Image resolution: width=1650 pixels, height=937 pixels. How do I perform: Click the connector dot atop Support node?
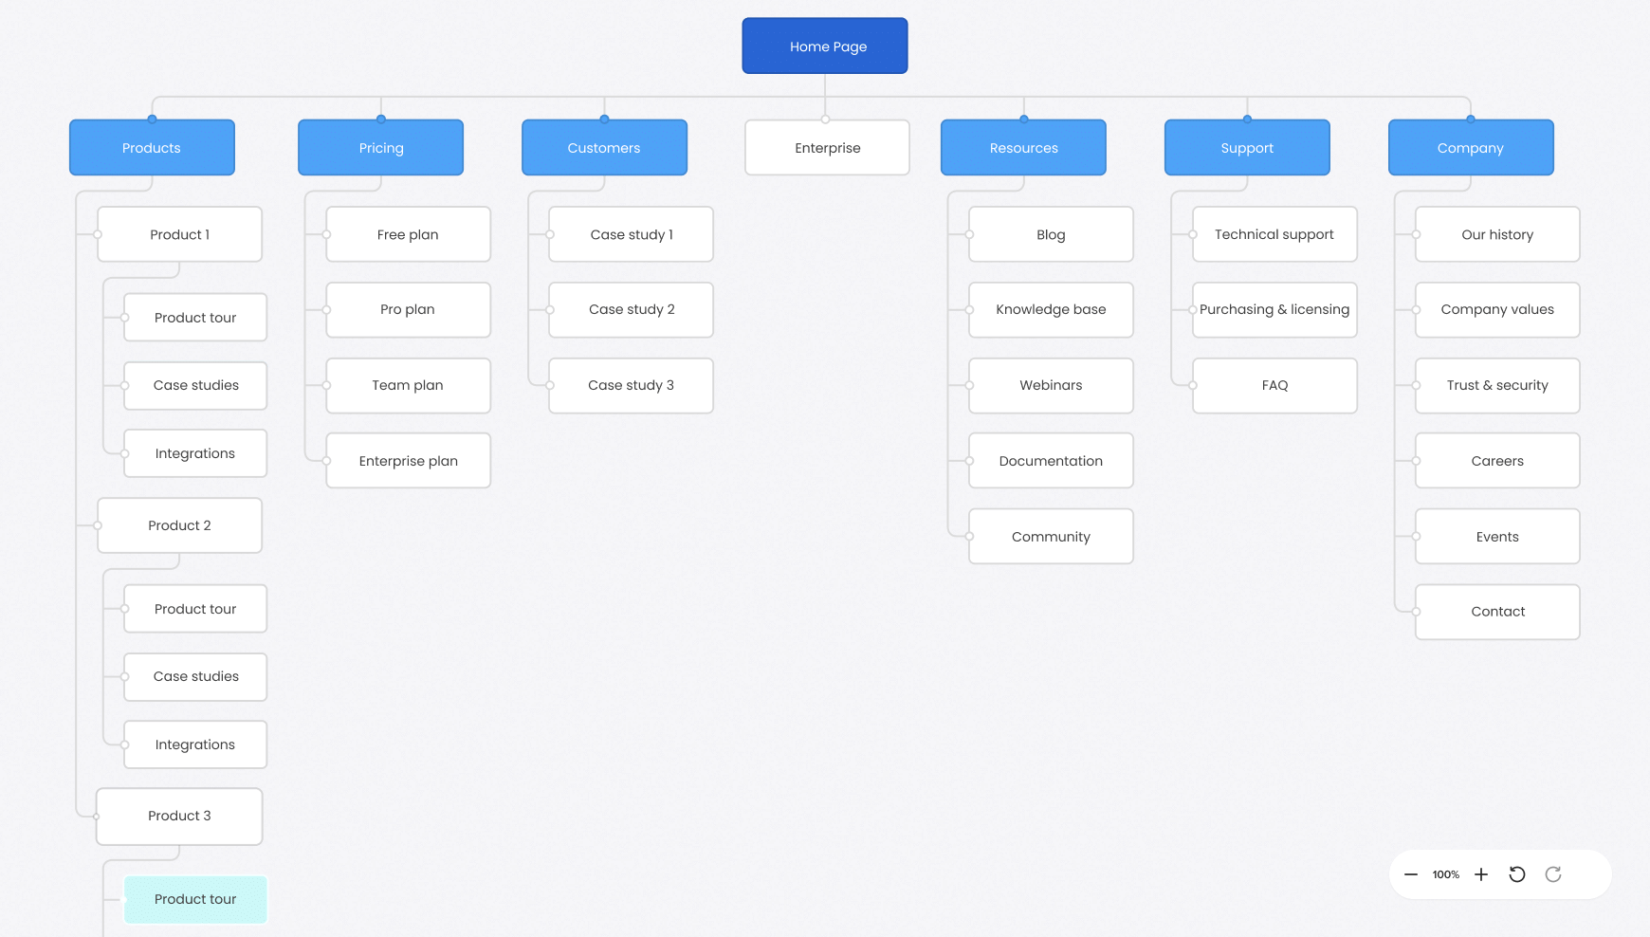(1247, 119)
